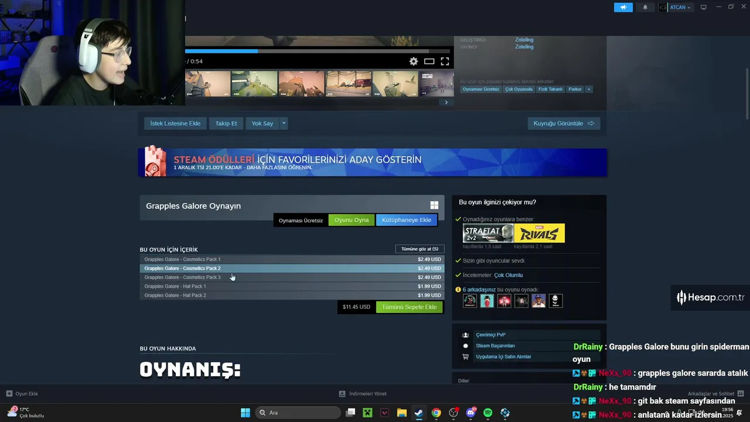Select the Oynaması Ücretsiz tag
The image size is (750, 422).
tap(481, 89)
